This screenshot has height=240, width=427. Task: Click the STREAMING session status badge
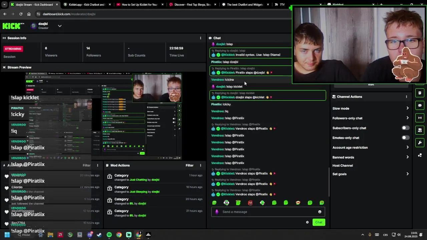click(x=13, y=49)
